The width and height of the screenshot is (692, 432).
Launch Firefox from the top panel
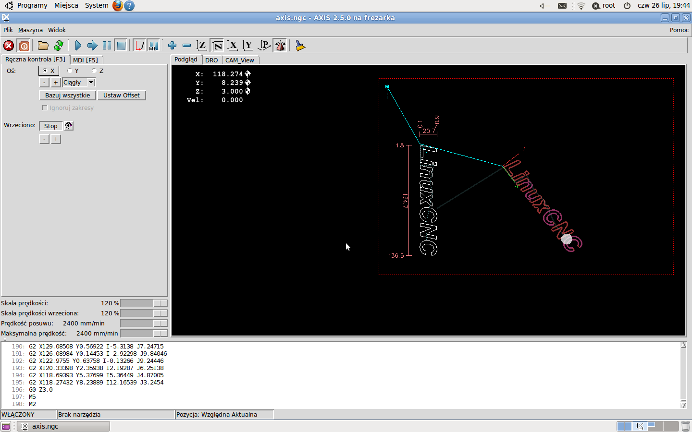(x=118, y=5)
